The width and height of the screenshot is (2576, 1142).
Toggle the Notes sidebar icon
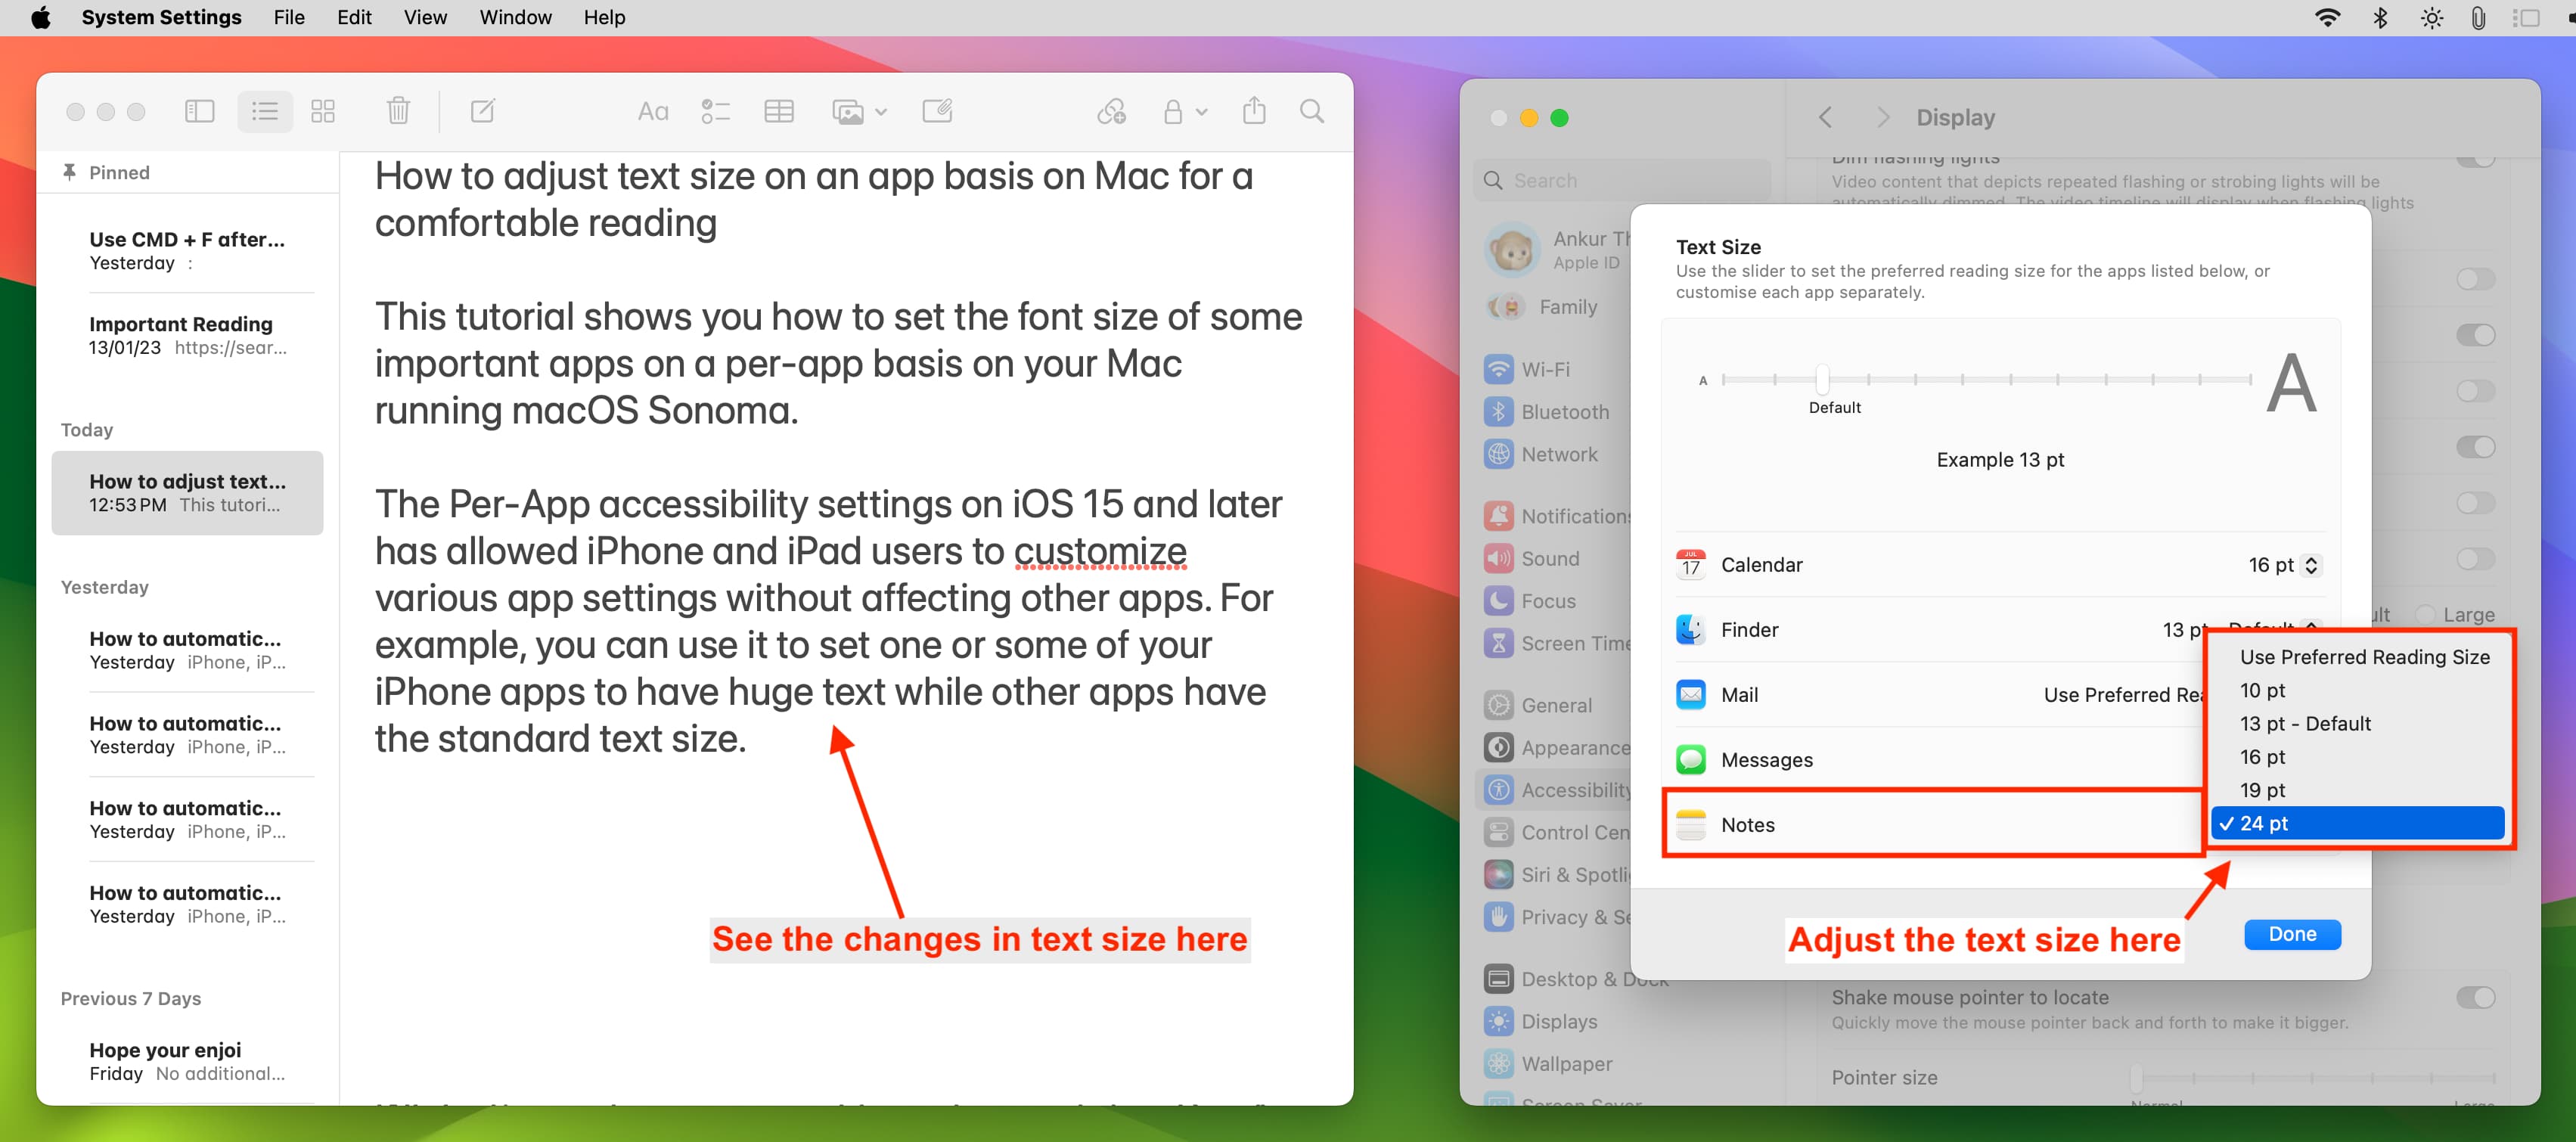pos(200,111)
